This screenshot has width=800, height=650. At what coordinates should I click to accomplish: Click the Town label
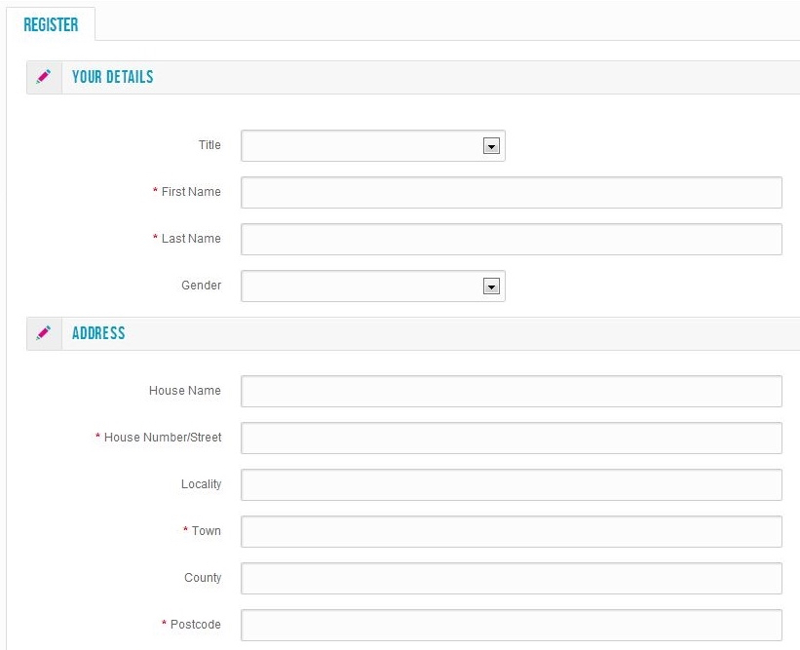(207, 531)
